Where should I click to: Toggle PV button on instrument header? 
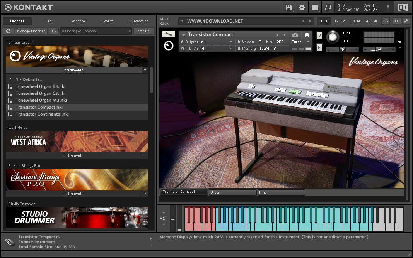point(400,47)
